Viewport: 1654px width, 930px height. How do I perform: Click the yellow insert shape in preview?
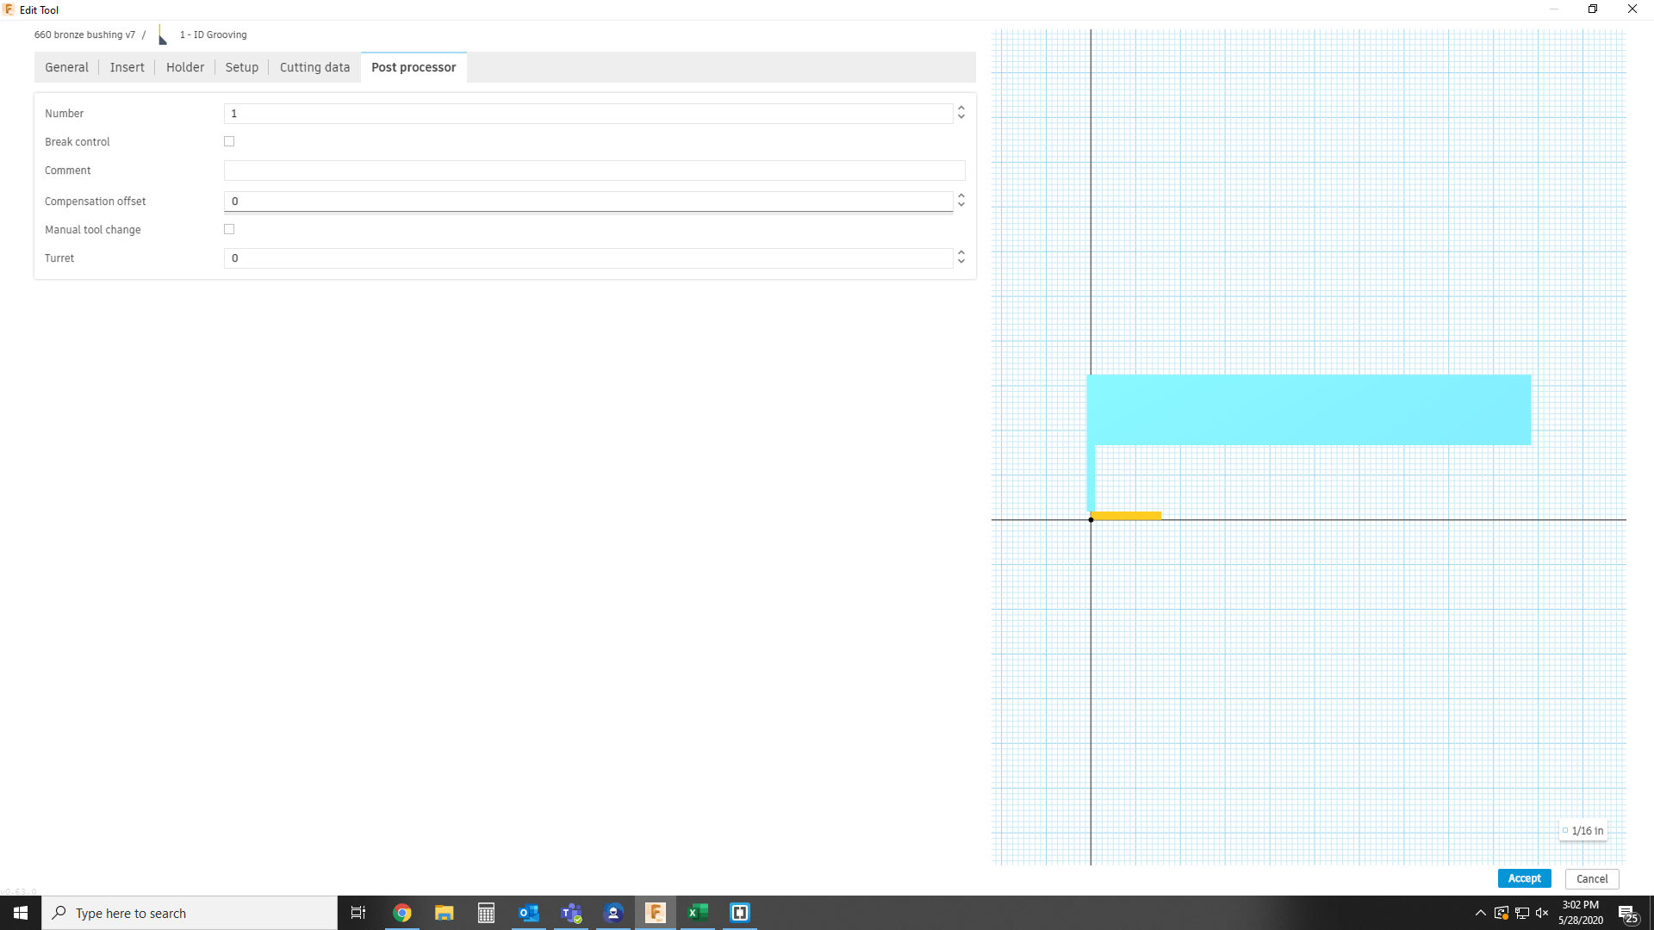[1127, 516]
